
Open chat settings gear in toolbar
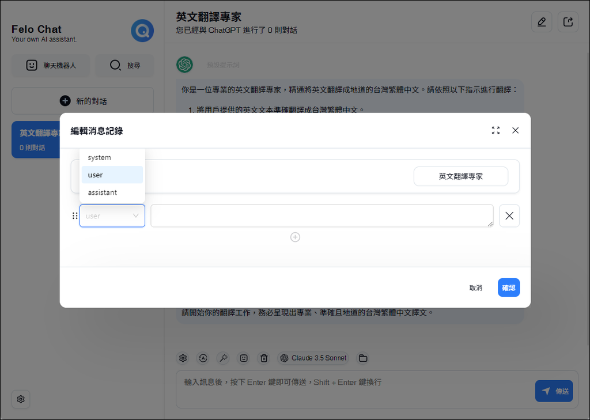pos(183,358)
